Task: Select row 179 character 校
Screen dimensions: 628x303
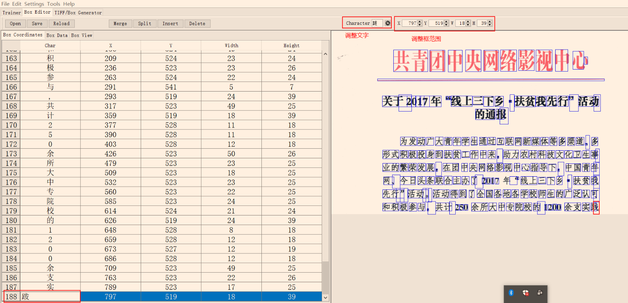Action: coord(50,211)
